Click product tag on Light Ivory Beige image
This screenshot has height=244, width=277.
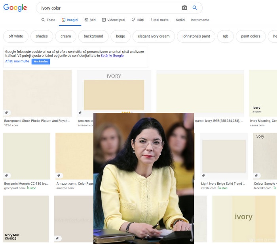click(203, 175)
